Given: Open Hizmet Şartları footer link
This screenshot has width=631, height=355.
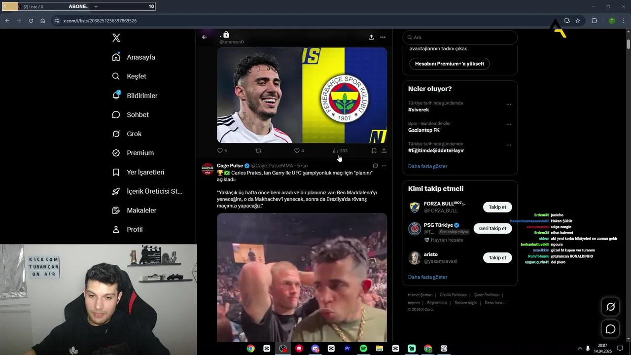Looking at the screenshot, I should (420, 295).
